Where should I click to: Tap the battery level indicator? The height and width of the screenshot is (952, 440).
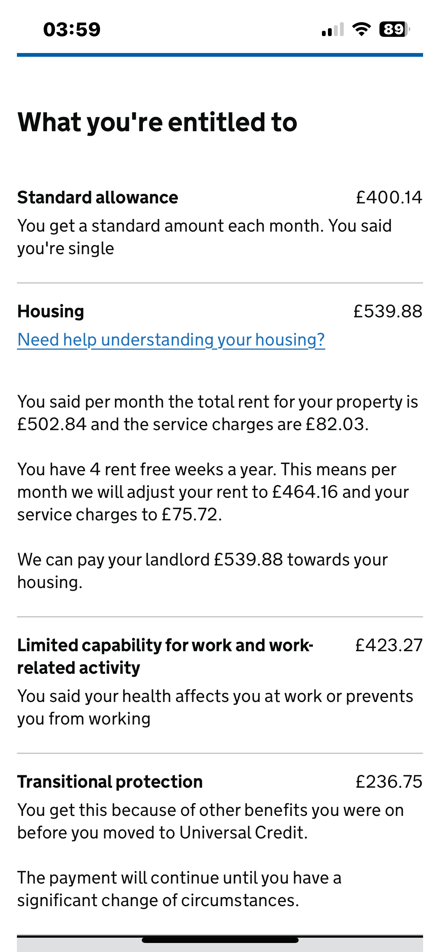point(394,29)
